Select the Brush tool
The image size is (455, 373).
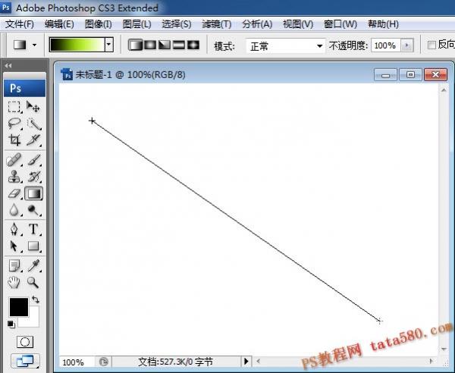33,160
